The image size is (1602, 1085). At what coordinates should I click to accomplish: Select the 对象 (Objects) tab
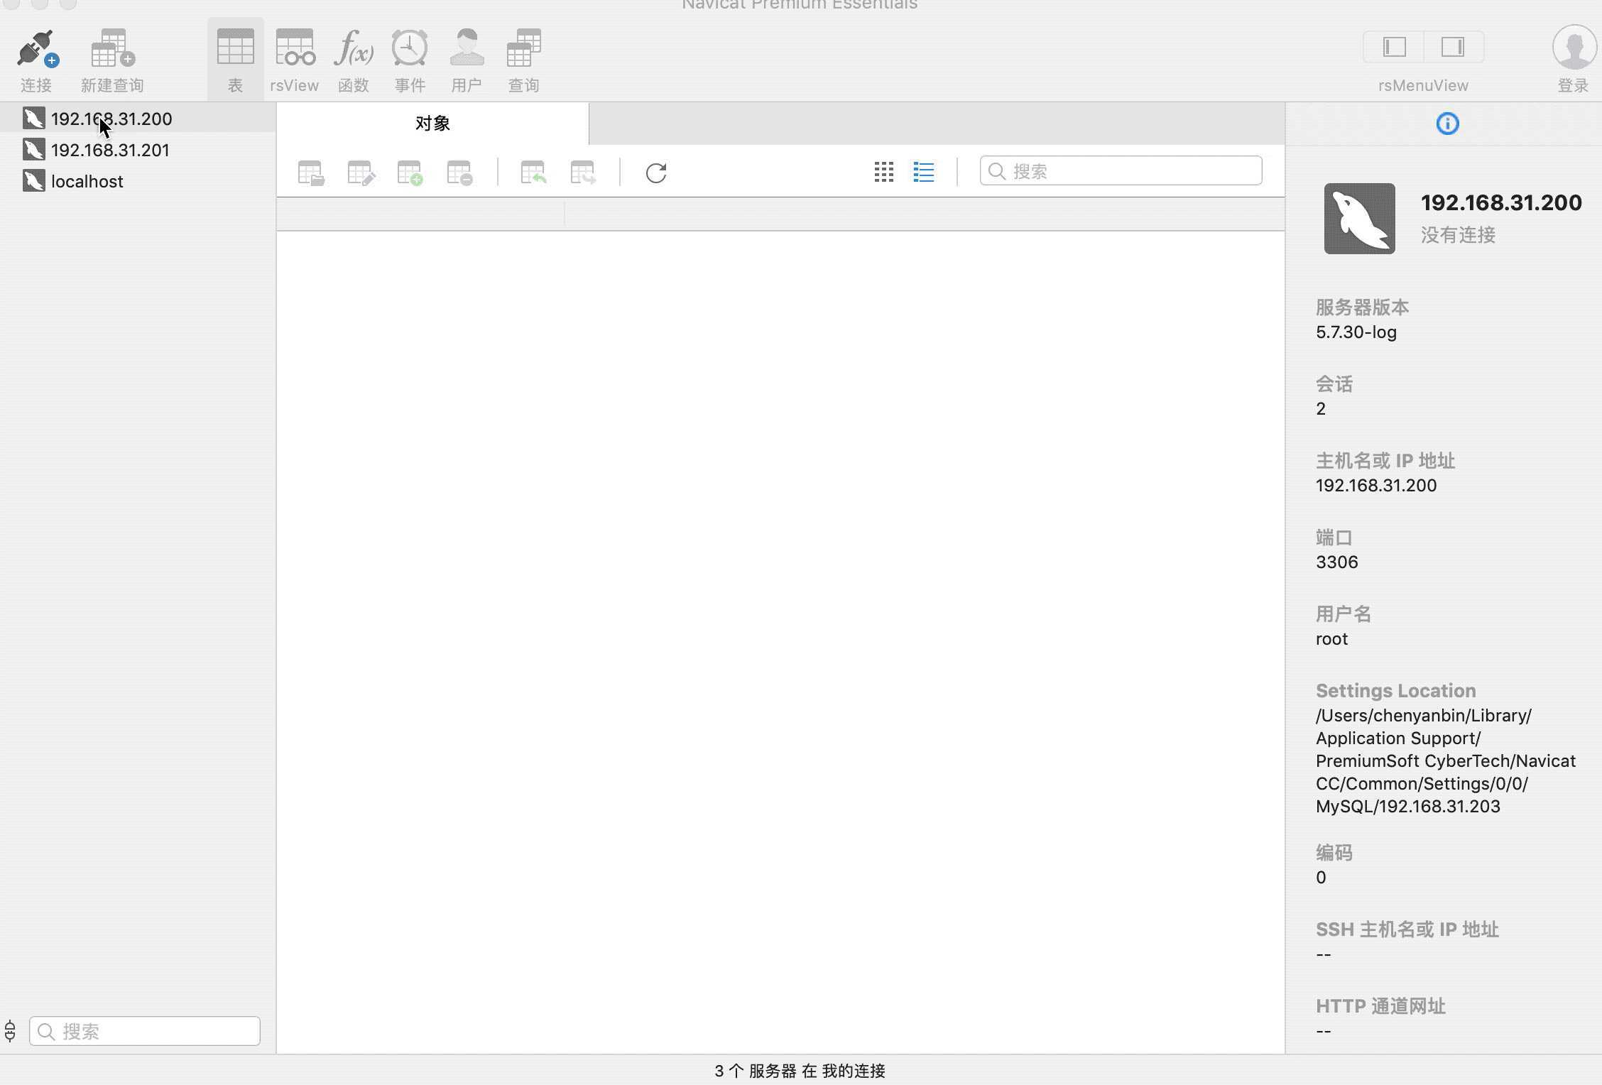432,124
